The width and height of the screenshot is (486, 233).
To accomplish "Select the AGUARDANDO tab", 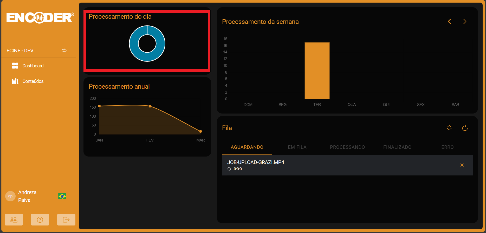I will point(247,147).
